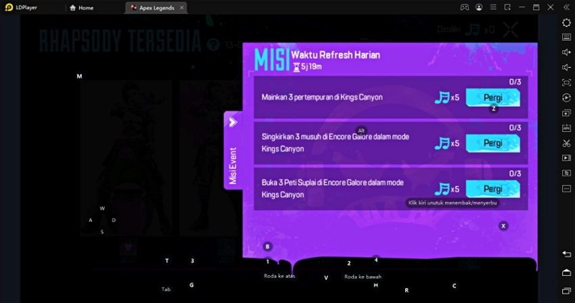Open LDPlayer hamburger menu
Image resolution: width=575 pixels, height=303 pixels.
click(493, 7)
